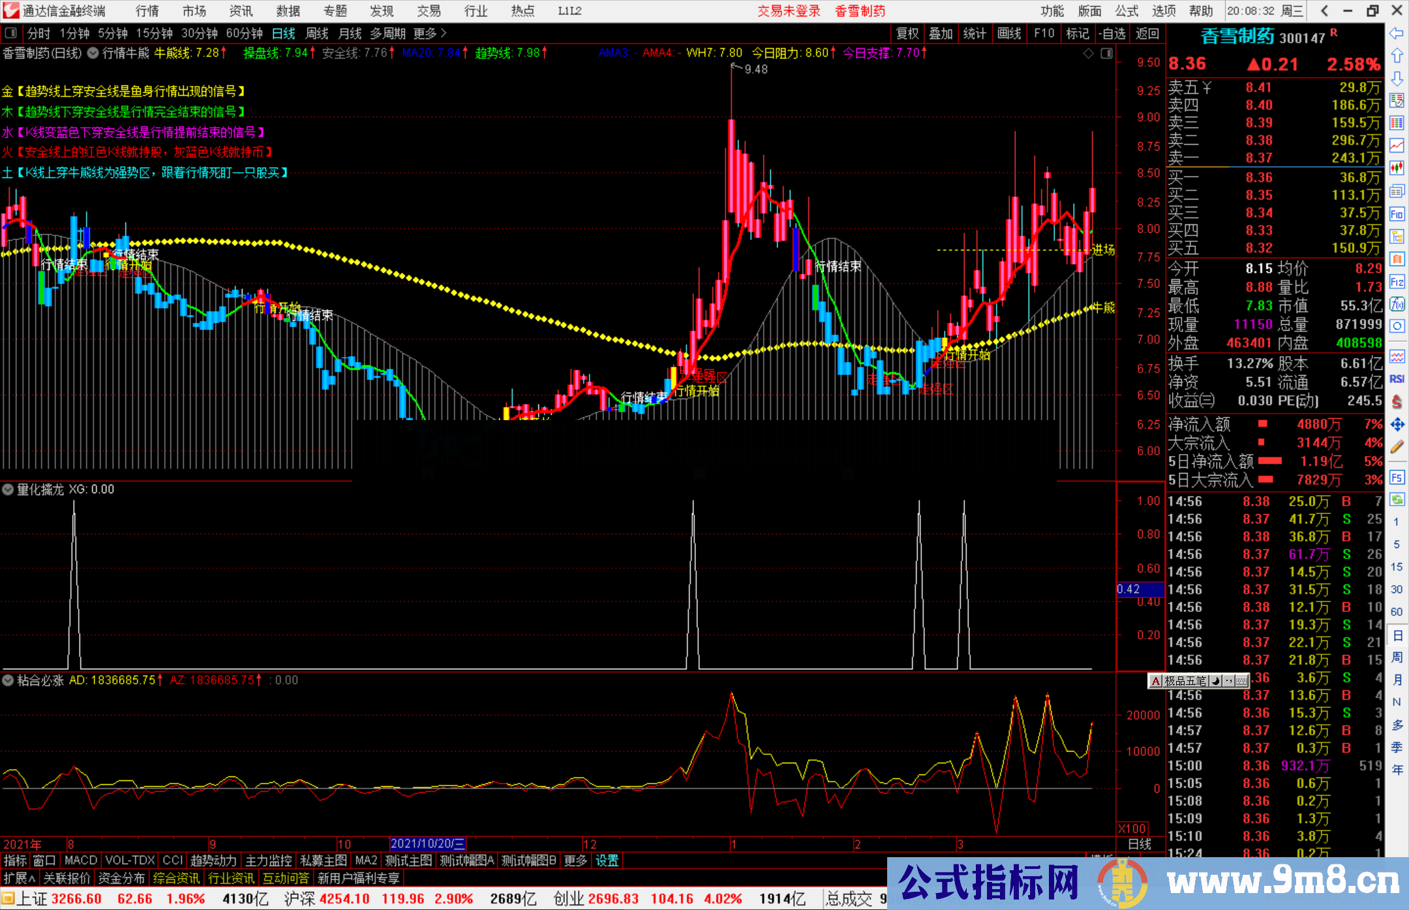
Task: Open the line trend chart sidebar icon
Action: [x=1397, y=145]
